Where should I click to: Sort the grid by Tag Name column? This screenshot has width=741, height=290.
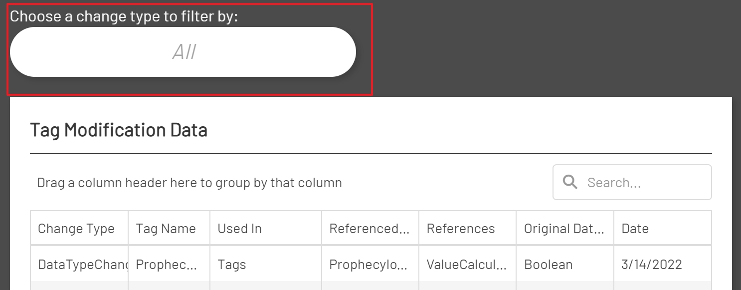coord(165,228)
